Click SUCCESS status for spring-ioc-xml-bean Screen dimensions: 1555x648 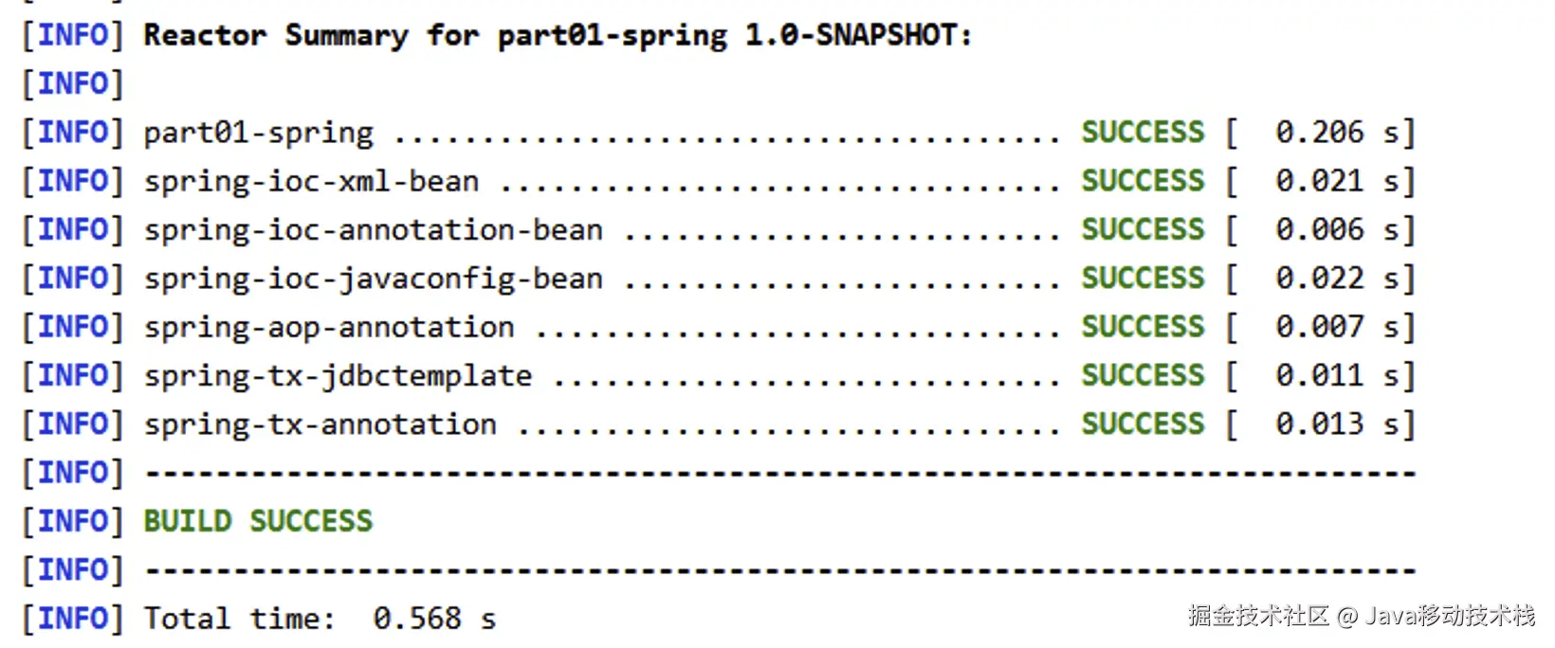click(1143, 181)
